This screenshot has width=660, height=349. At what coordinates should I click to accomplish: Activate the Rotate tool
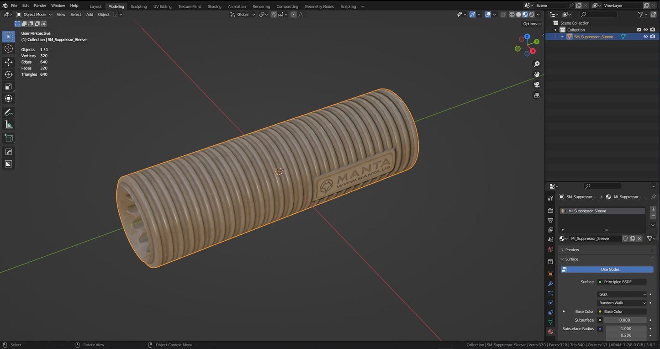tap(9, 74)
